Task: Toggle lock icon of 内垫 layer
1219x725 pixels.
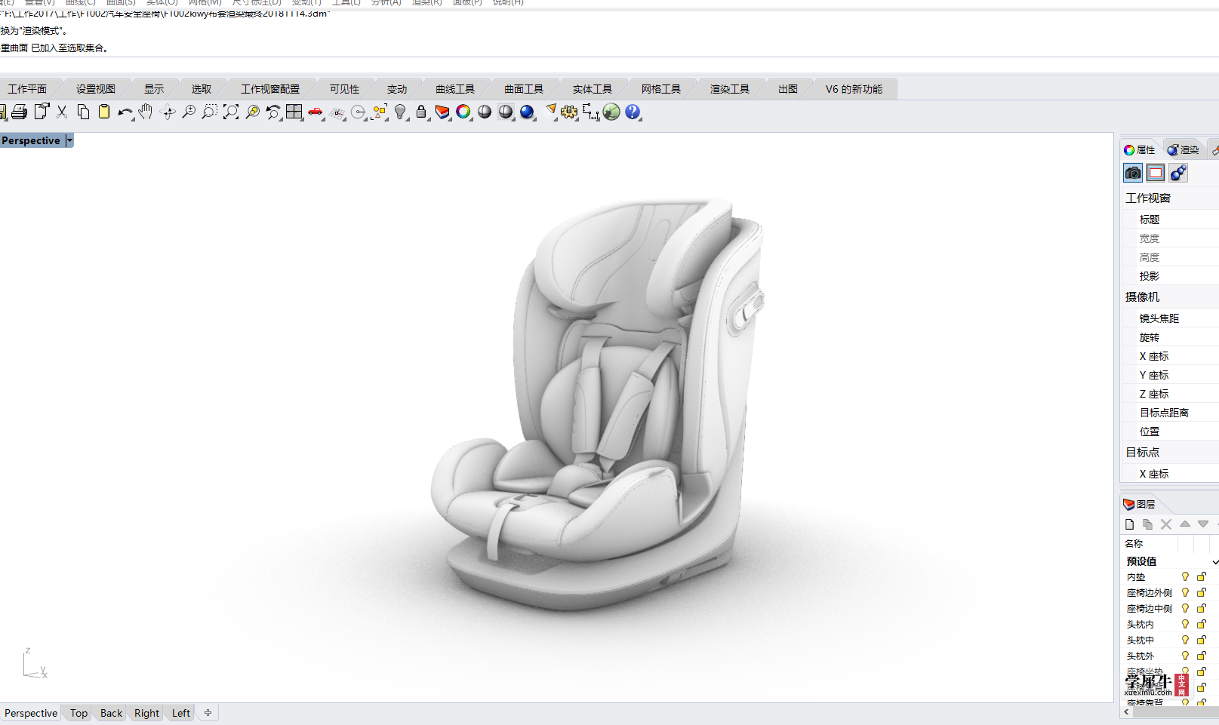Action: 1202,577
